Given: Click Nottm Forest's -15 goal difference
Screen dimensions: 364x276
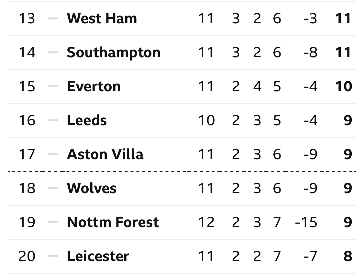Looking at the screenshot, I should [x=306, y=222].
